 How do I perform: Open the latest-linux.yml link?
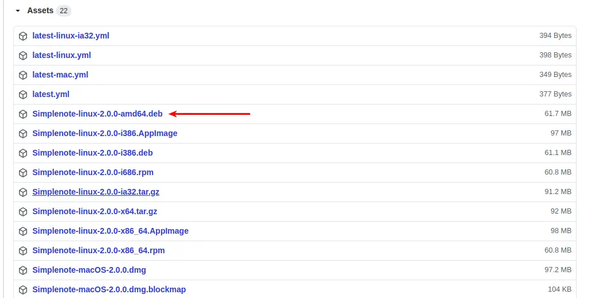62,55
